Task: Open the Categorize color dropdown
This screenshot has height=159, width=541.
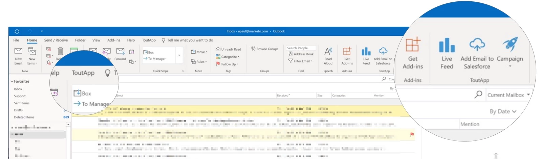Action: point(228,57)
